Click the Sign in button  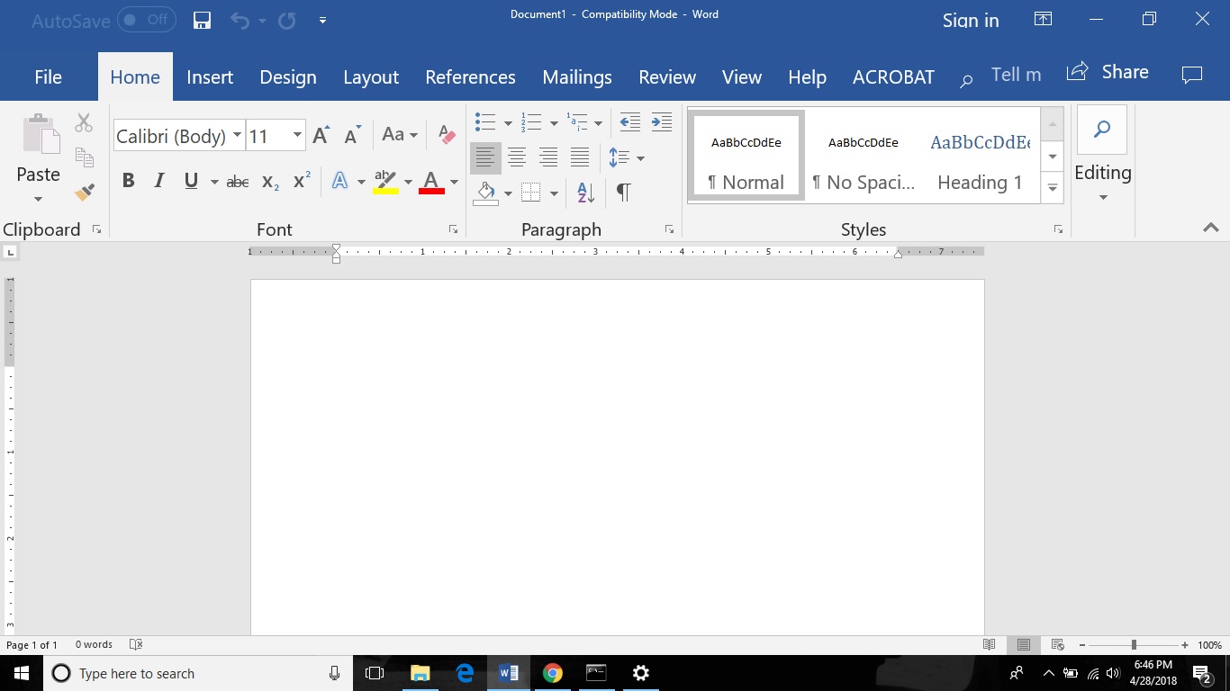pyautogui.click(x=970, y=20)
